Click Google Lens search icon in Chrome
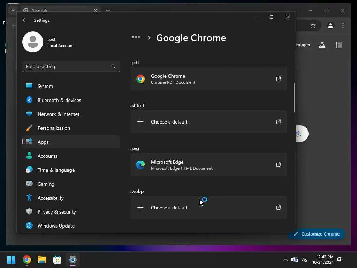357x268 pixels. 299,134
